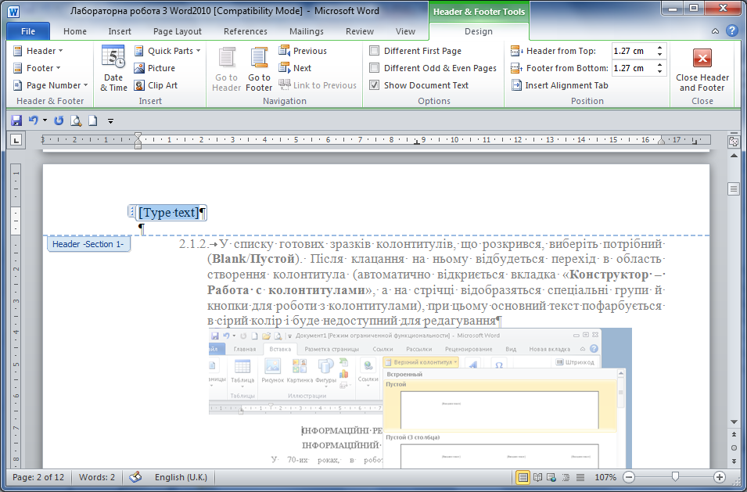Undo last action in Quick Access toolbar
The width and height of the screenshot is (747, 492).
pos(33,121)
